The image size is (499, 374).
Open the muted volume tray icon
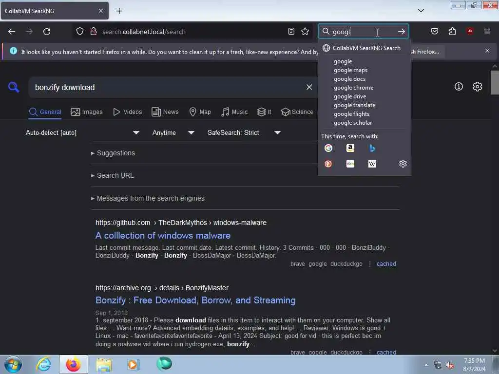pyautogui.click(x=450, y=365)
